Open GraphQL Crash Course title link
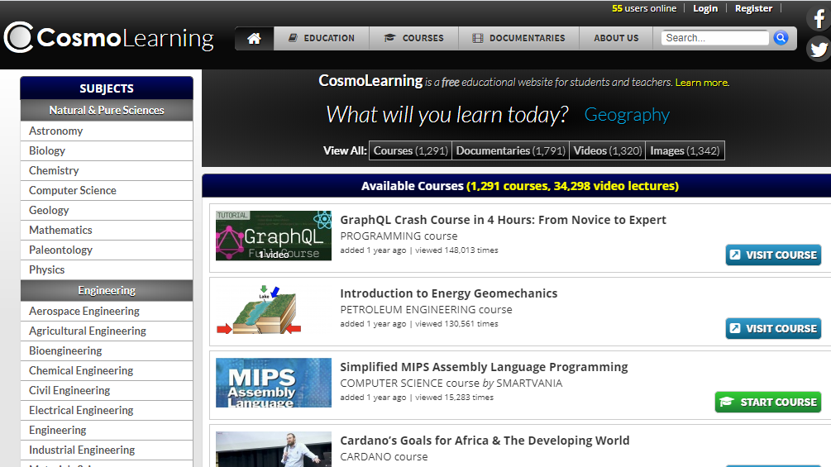The height and width of the screenshot is (467, 831). (503, 220)
